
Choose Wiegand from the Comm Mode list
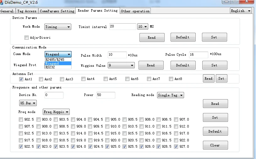pos(58,63)
